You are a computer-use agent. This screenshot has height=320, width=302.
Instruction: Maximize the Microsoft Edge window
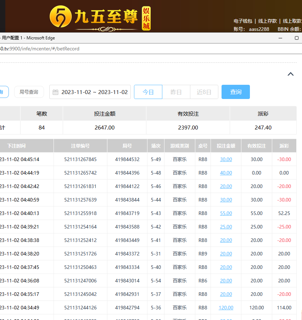click(297, 38)
